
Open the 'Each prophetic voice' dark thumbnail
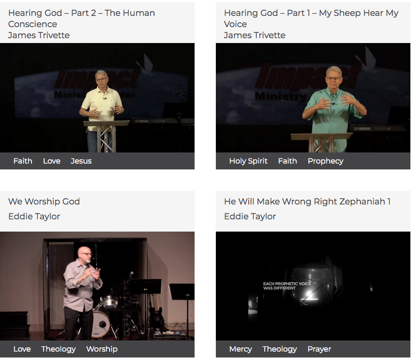tap(313, 286)
